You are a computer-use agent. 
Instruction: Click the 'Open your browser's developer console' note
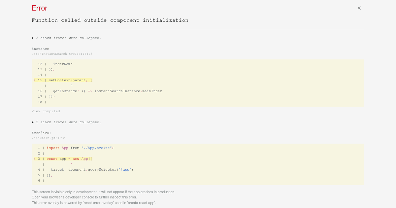point(84,197)
